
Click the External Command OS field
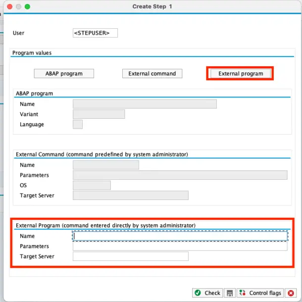pos(92,185)
